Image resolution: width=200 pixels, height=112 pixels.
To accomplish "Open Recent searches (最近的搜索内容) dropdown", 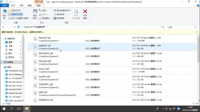I will pos(62,10).
